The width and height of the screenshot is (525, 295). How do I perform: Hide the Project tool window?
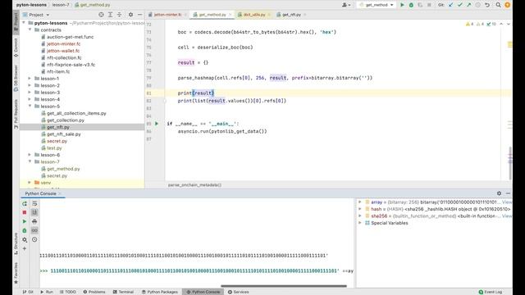point(139,15)
